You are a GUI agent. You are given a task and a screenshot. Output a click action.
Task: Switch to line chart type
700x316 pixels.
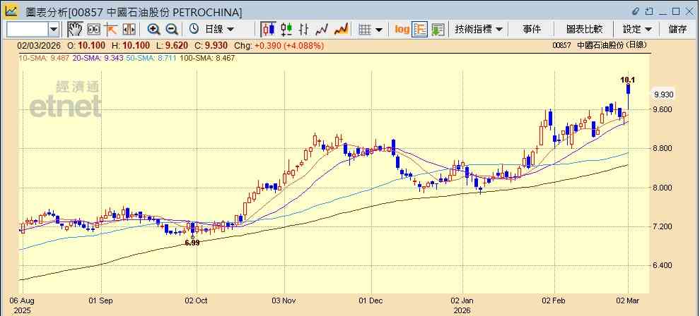(322, 30)
